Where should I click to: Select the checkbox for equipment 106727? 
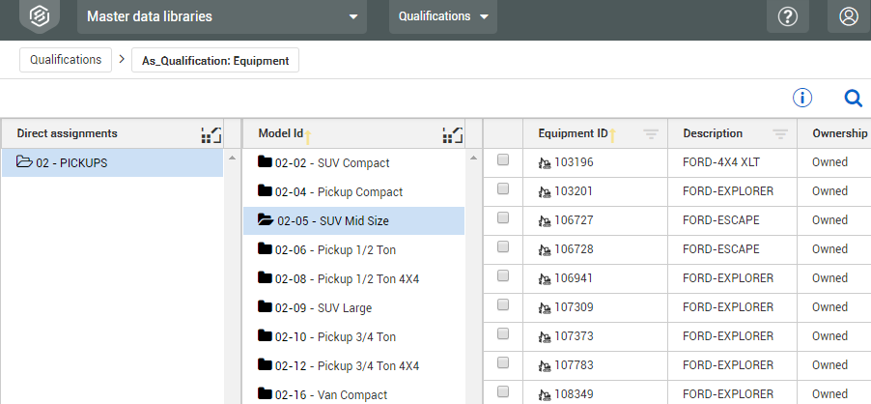[503, 219]
